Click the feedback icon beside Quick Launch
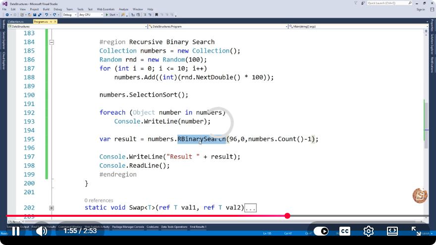The width and height of the screenshot is (436, 245). coord(363,3)
